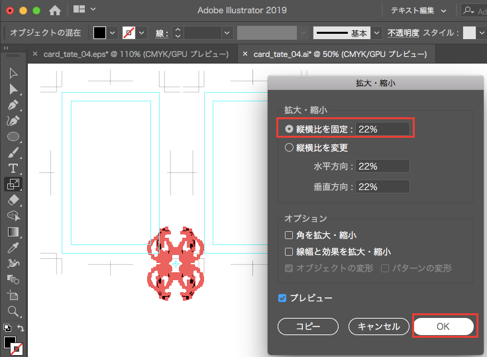Open the テキスト編集 workspace dropdown

point(419,10)
